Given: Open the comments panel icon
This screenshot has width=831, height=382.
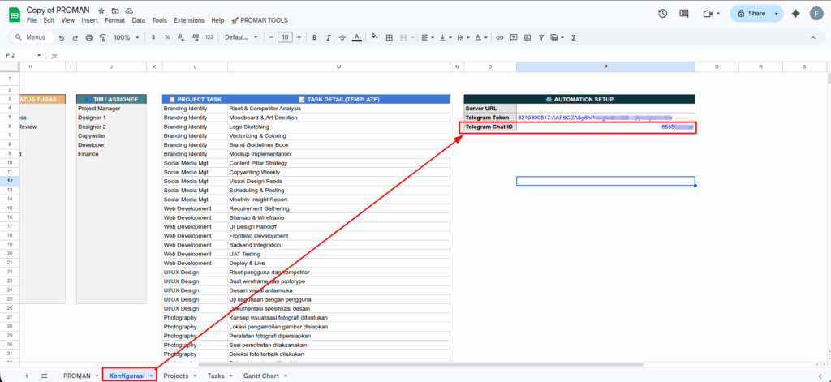Looking at the screenshot, I should coord(686,14).
